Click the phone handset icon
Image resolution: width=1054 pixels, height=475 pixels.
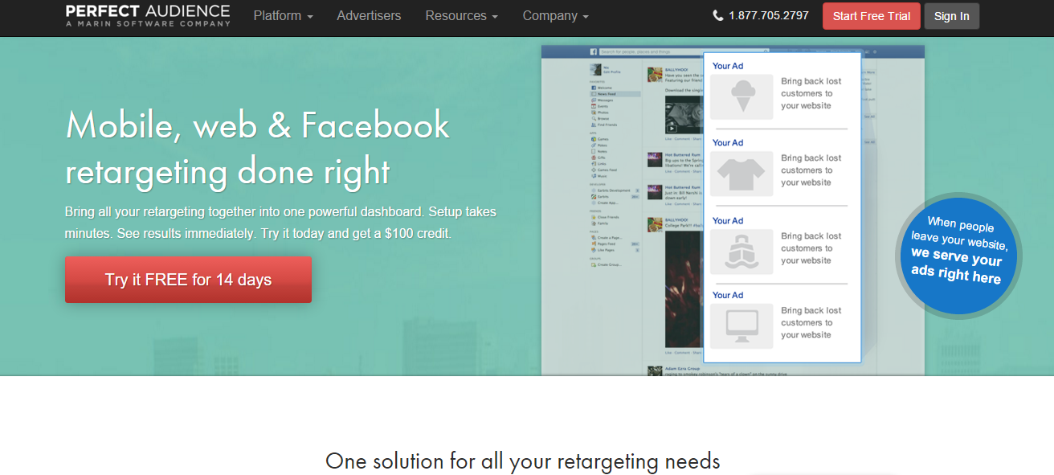pyautogui.click(x=718, y=15)
